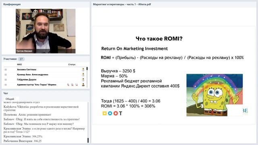Image resolution: width=258 pixels, height=145 pixels.
Task: Click Краснянская Элина message about 1/12
Action: [x=44, y=130]
